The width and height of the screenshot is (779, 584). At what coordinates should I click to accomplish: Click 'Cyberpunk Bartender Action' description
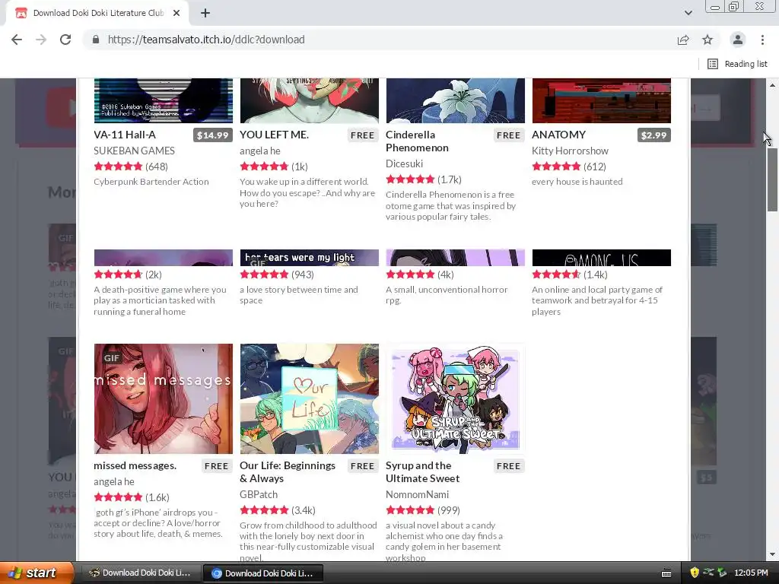(x=151, y=182)
